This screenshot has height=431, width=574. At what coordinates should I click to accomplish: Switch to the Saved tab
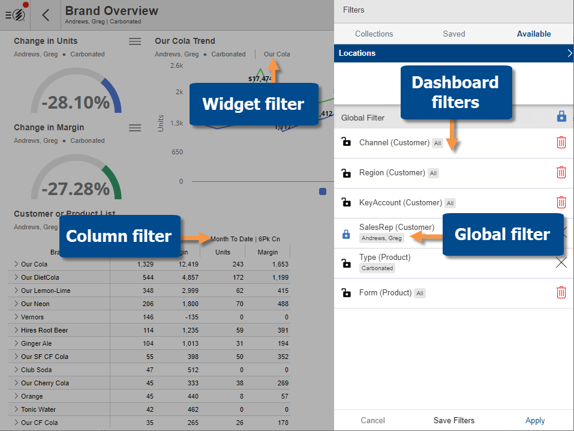pyautogui.click(x=453, y=34)
